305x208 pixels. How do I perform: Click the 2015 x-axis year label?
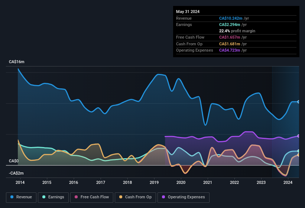[47, 182]
